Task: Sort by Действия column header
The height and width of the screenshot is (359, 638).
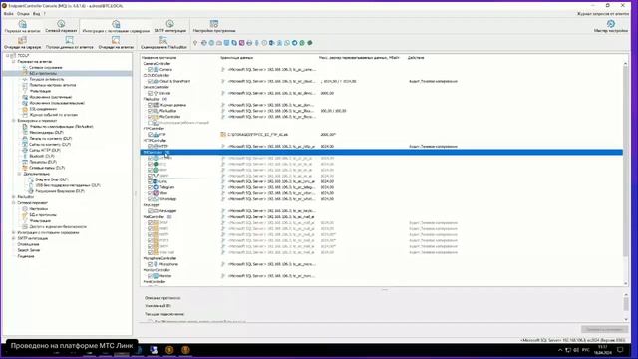Action: pos(416,58)
